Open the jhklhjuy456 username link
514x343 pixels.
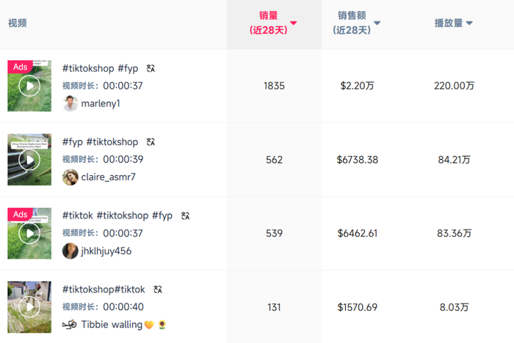click(x=106, y=251)
